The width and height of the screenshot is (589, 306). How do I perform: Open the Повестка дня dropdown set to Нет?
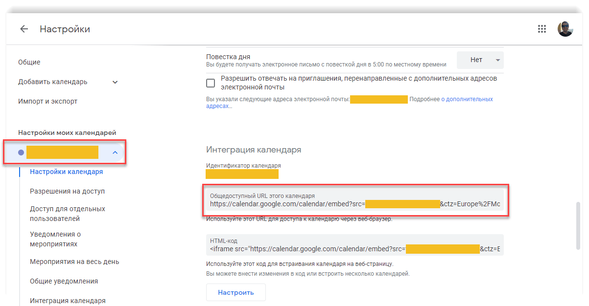[x=480, y=60]
